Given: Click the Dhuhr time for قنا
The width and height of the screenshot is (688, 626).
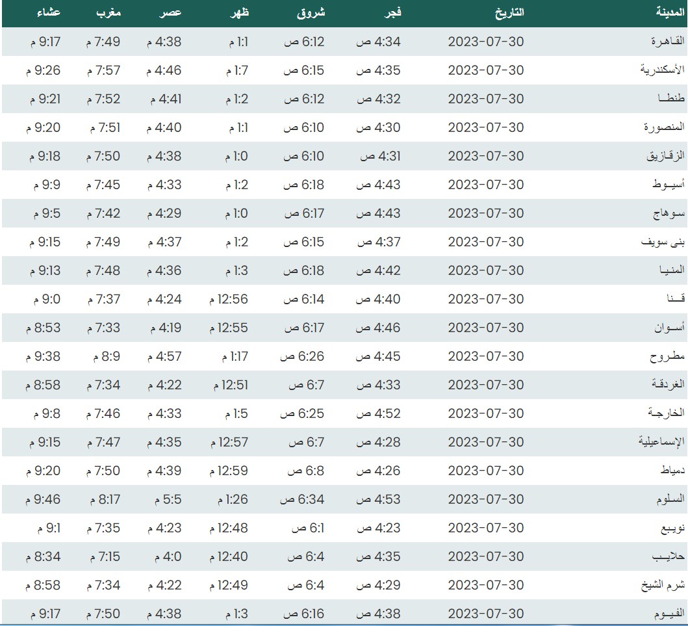Looking at the screenshot, I should click(x=228, y=299).
